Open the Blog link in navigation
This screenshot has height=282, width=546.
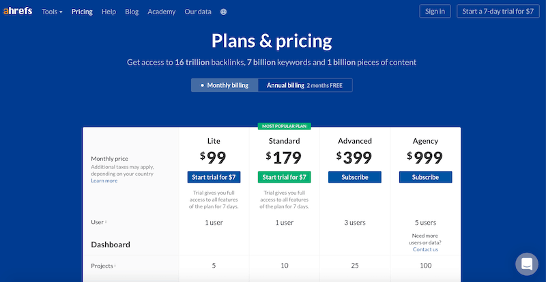click(132, 12)
